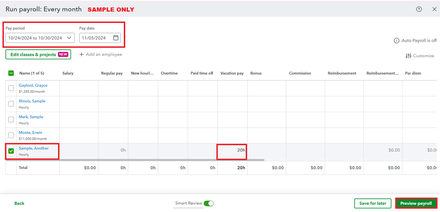Click the Overtime column header

click(x=169, y=73)
